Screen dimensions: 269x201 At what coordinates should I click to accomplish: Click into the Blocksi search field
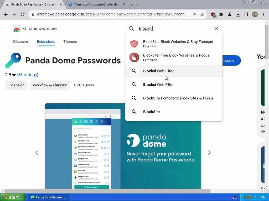click(174, 29)
